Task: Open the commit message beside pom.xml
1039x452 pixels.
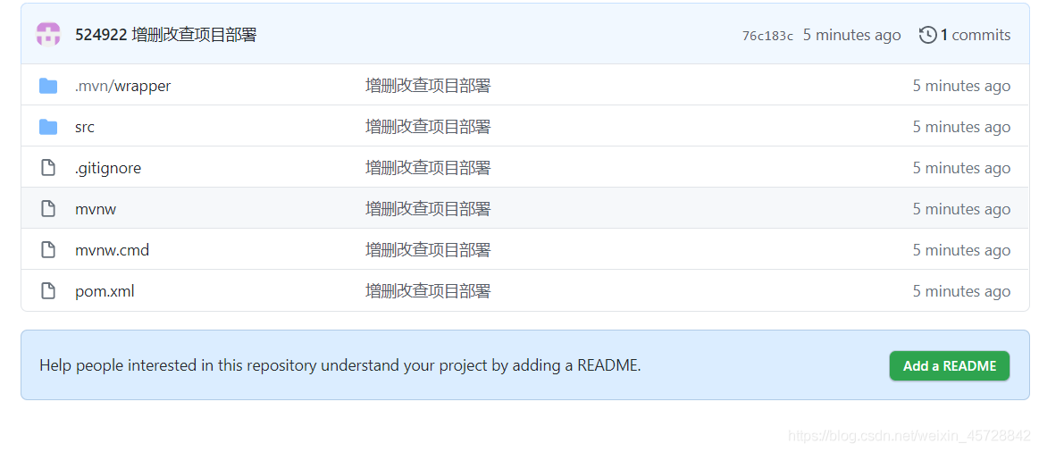Action: tap(428, 291)
